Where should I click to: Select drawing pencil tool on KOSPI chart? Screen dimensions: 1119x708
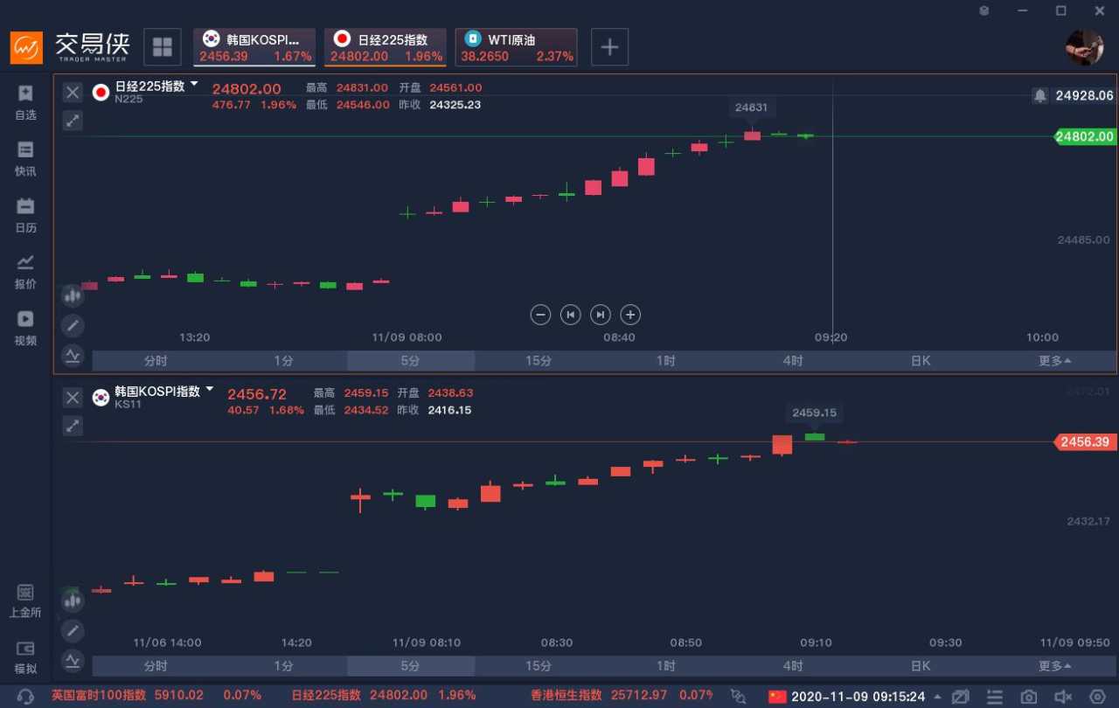coord(73,630)
